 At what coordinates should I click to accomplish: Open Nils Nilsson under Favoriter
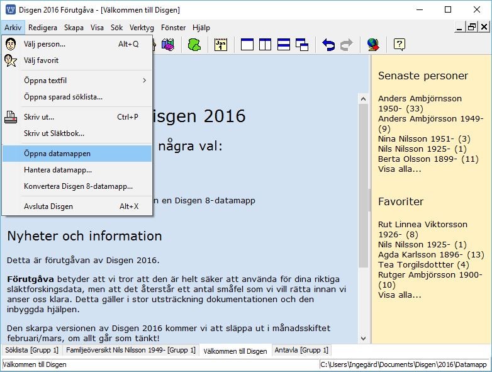(x=422, y=245)
